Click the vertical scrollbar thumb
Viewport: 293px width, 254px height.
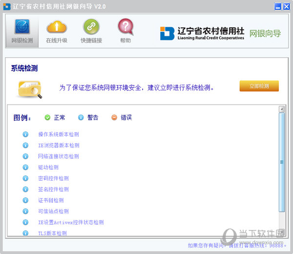click(282, 162)
